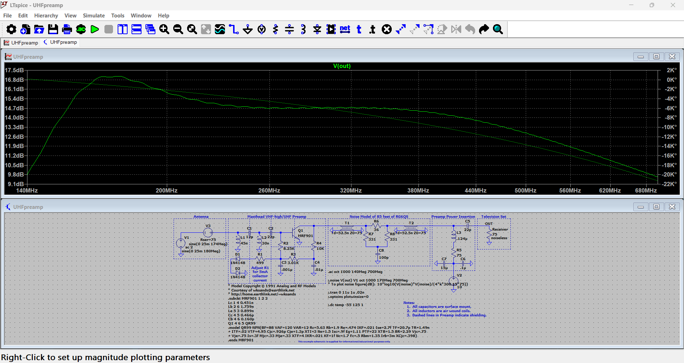Click the Undo arrow icon
Image resolution: width=684 pixels, height=363 pixels.
[470, 29]
